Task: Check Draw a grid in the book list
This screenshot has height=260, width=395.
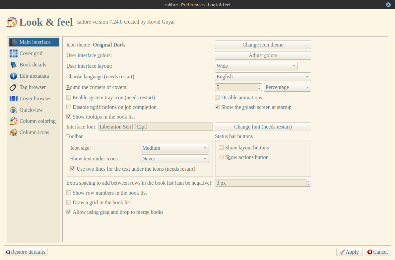Action: click(69, 202)
